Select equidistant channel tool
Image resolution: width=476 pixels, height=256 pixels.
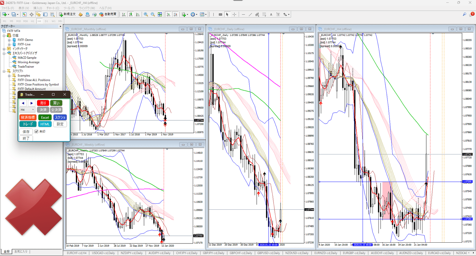257,14
